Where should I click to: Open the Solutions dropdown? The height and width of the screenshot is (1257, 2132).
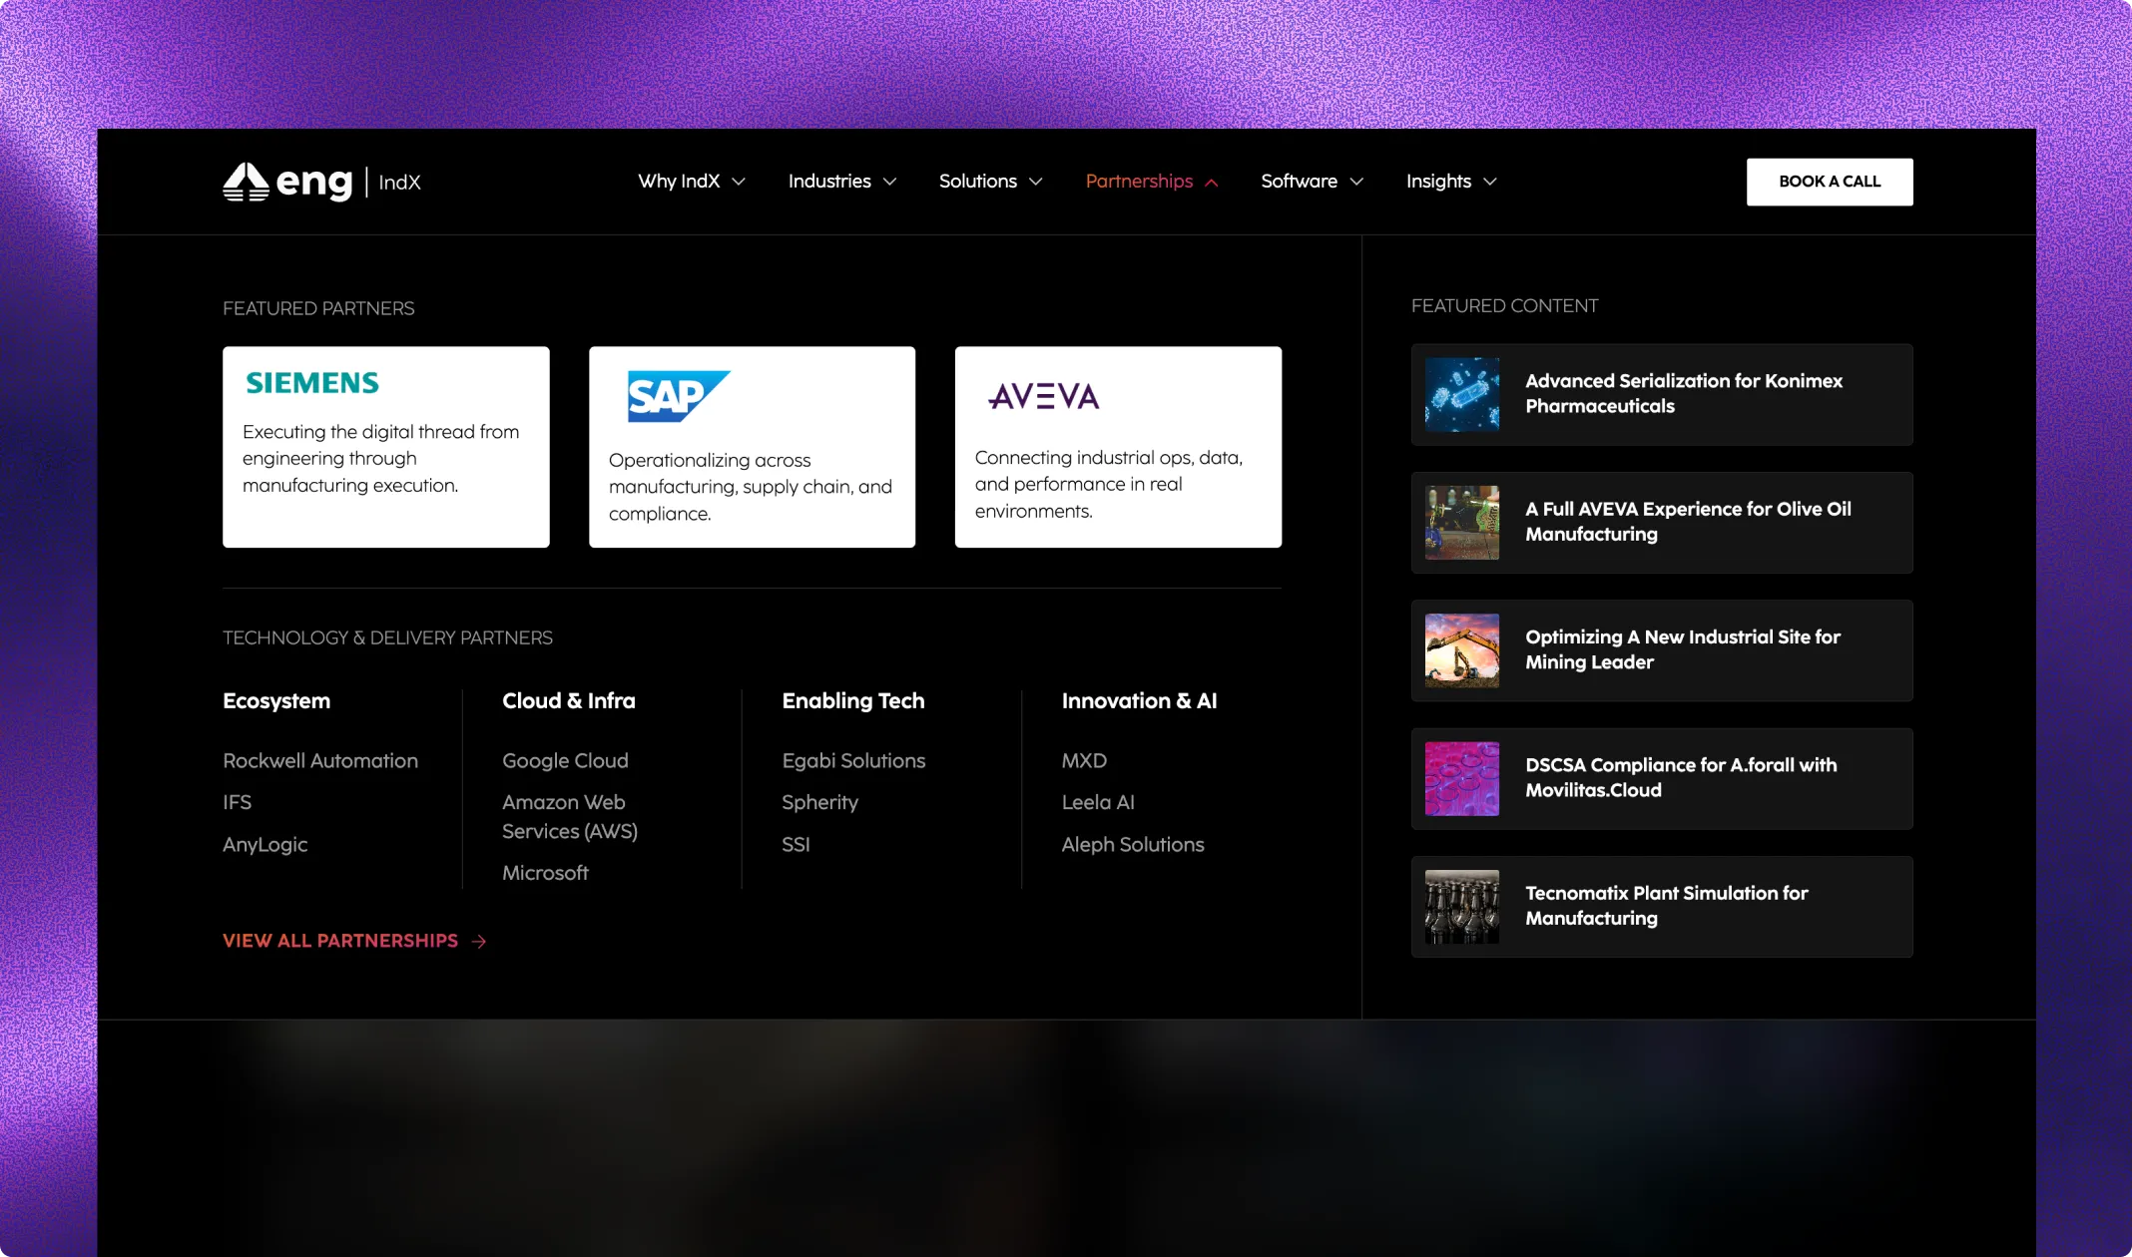tap(989, 182)
